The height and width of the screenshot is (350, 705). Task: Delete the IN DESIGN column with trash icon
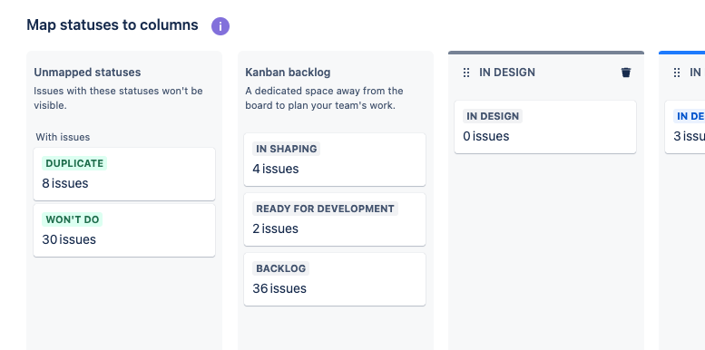(x=626, y=73)
